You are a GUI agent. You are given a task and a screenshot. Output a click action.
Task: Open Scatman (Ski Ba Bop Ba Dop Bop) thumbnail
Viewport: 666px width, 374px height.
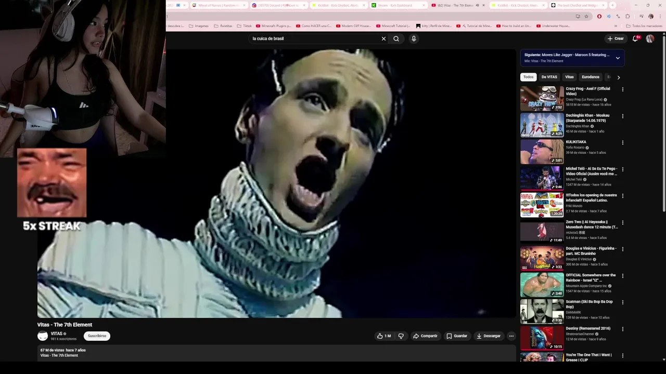pos(542,311)
